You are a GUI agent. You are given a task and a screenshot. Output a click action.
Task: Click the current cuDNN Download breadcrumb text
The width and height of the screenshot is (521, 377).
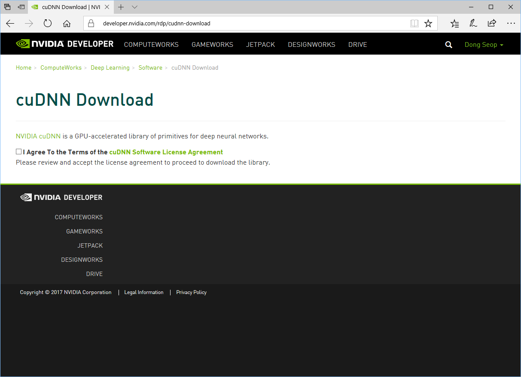click(195, 67)
